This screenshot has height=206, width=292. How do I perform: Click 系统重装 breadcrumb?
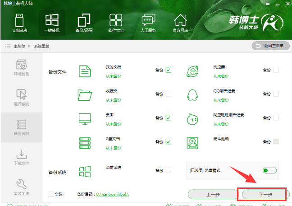(41, 46)
